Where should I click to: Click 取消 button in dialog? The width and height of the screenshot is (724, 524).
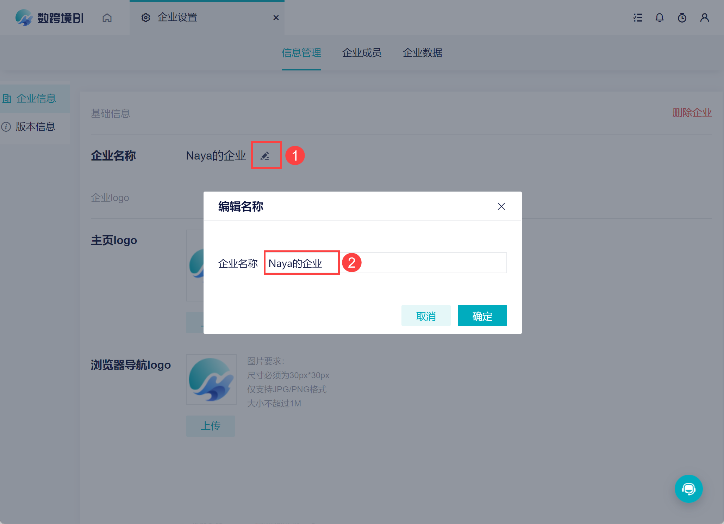coord(426,316)
